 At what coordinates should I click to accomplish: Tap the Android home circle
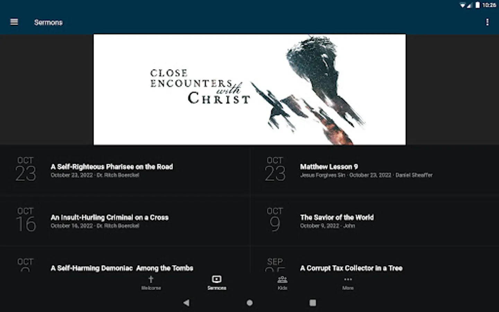click(249, 303)
